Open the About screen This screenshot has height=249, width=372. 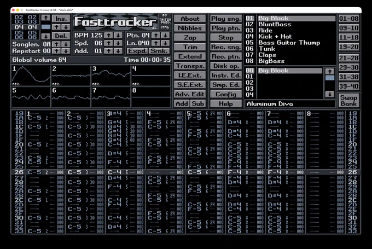coord(190,19)
